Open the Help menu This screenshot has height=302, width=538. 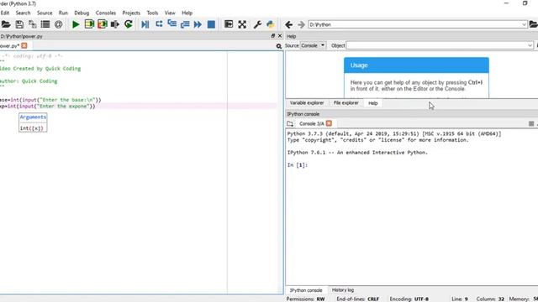[187, 13]
